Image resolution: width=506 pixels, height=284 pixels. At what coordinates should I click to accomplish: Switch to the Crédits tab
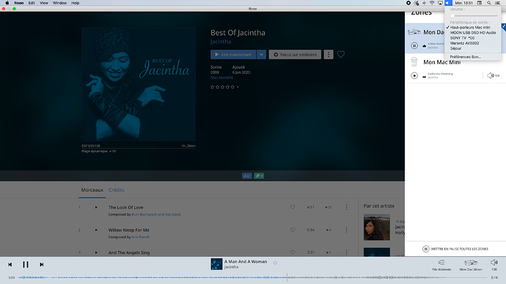tap(116, 190)
